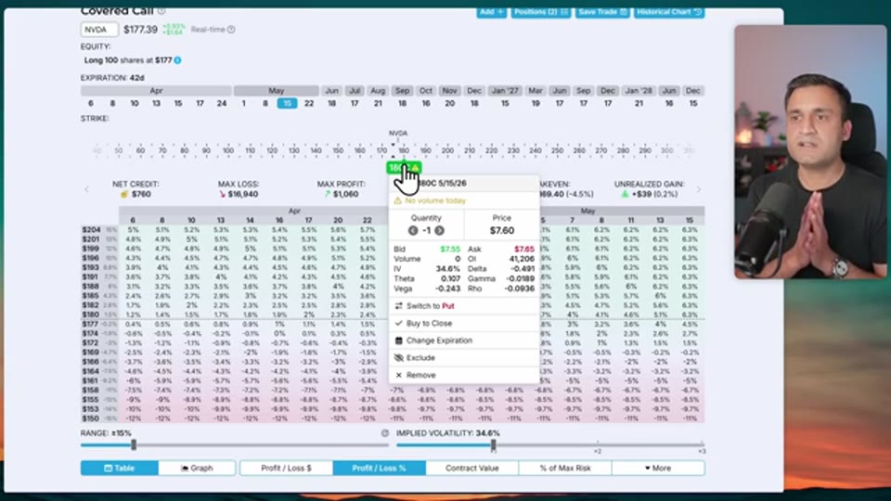Click the $177 price row label
Viewport: 891px width, 501px height.
coord(91,325)
